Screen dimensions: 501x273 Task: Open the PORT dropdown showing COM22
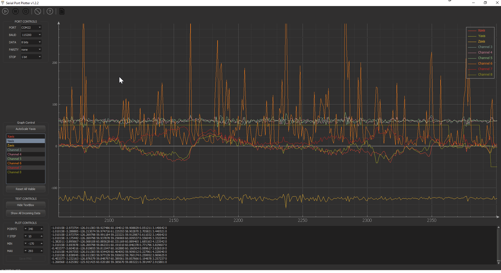pyautogui.click(x=31, y=27)
